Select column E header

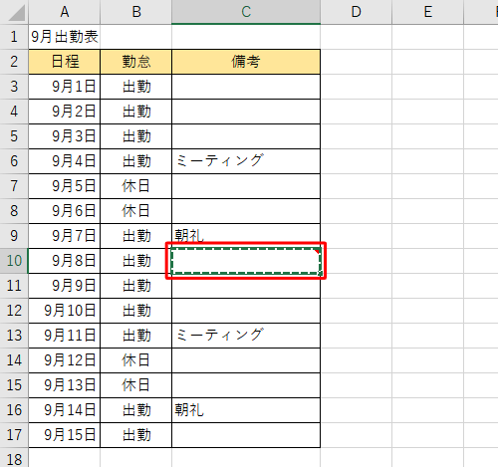(x=428, y=12)
